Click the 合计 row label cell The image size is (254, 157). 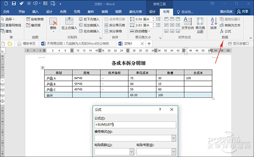[x=58, y=95]
